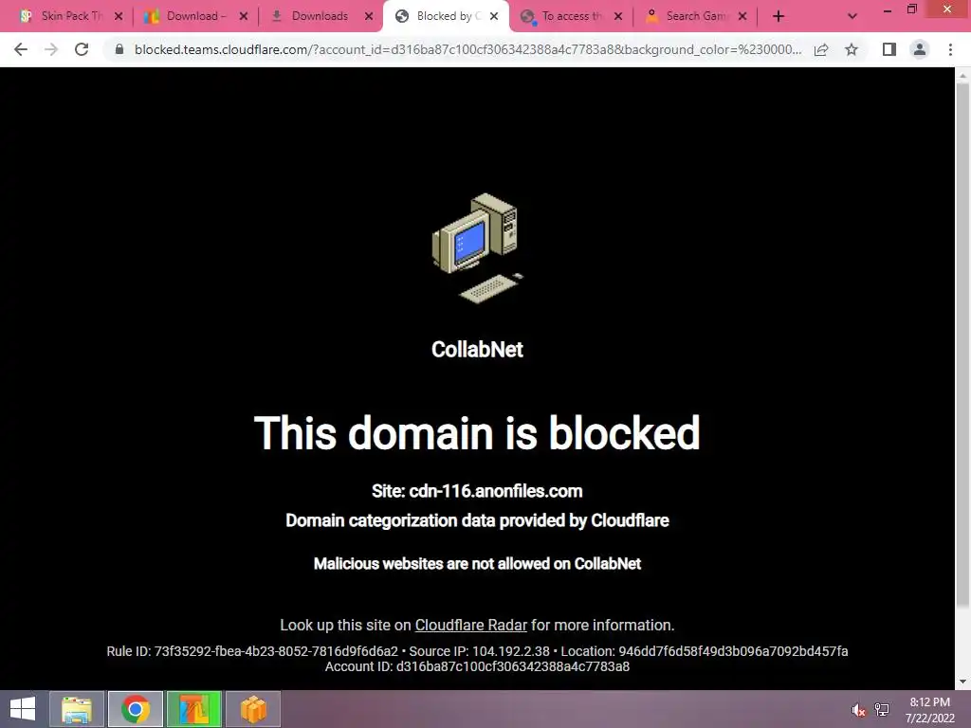
Task: View site lock information
Action: click(119, 49)
